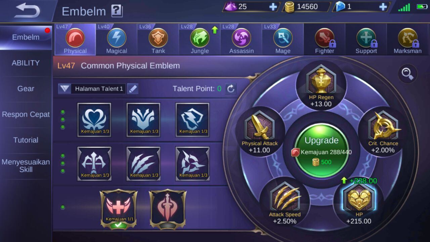Expand the Halaman Talent 1 dropdown
Viewport: 430px width, 242px height.
click(x=64, y=89)
